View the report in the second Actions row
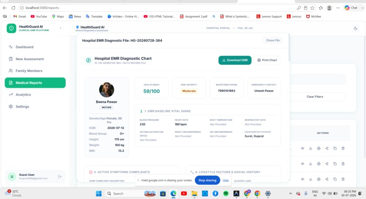The width and height of the screenshot is (366, 199). tap(302, 164)
